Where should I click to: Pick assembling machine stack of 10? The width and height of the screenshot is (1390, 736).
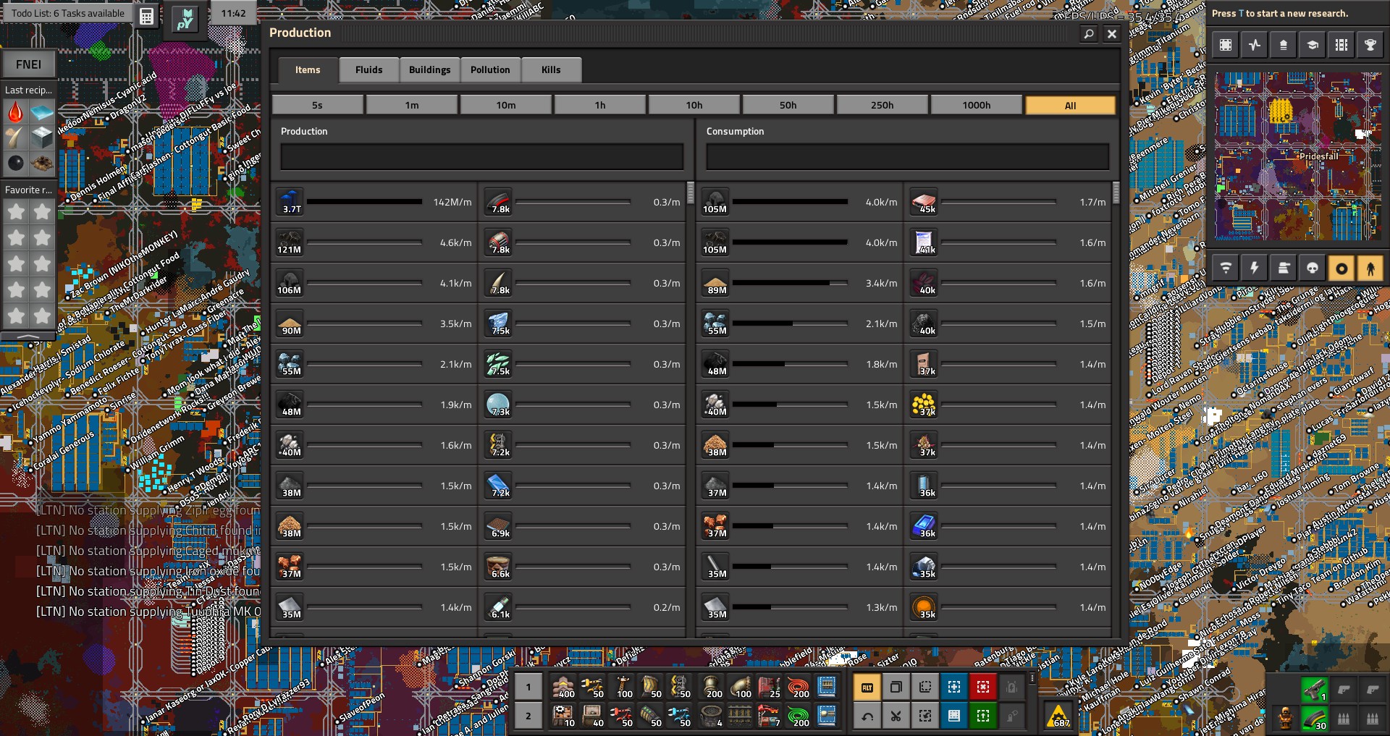point(563,716)
